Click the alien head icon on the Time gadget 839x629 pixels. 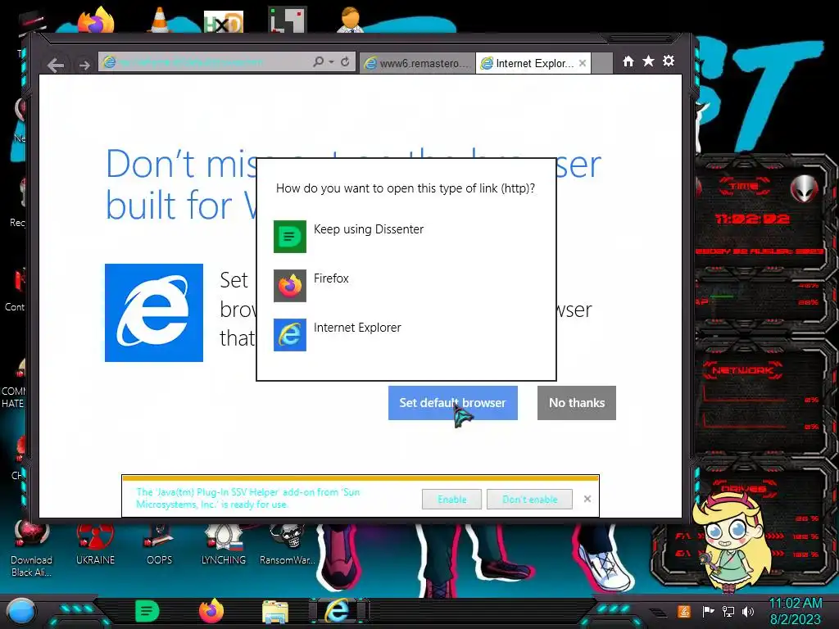805,188
